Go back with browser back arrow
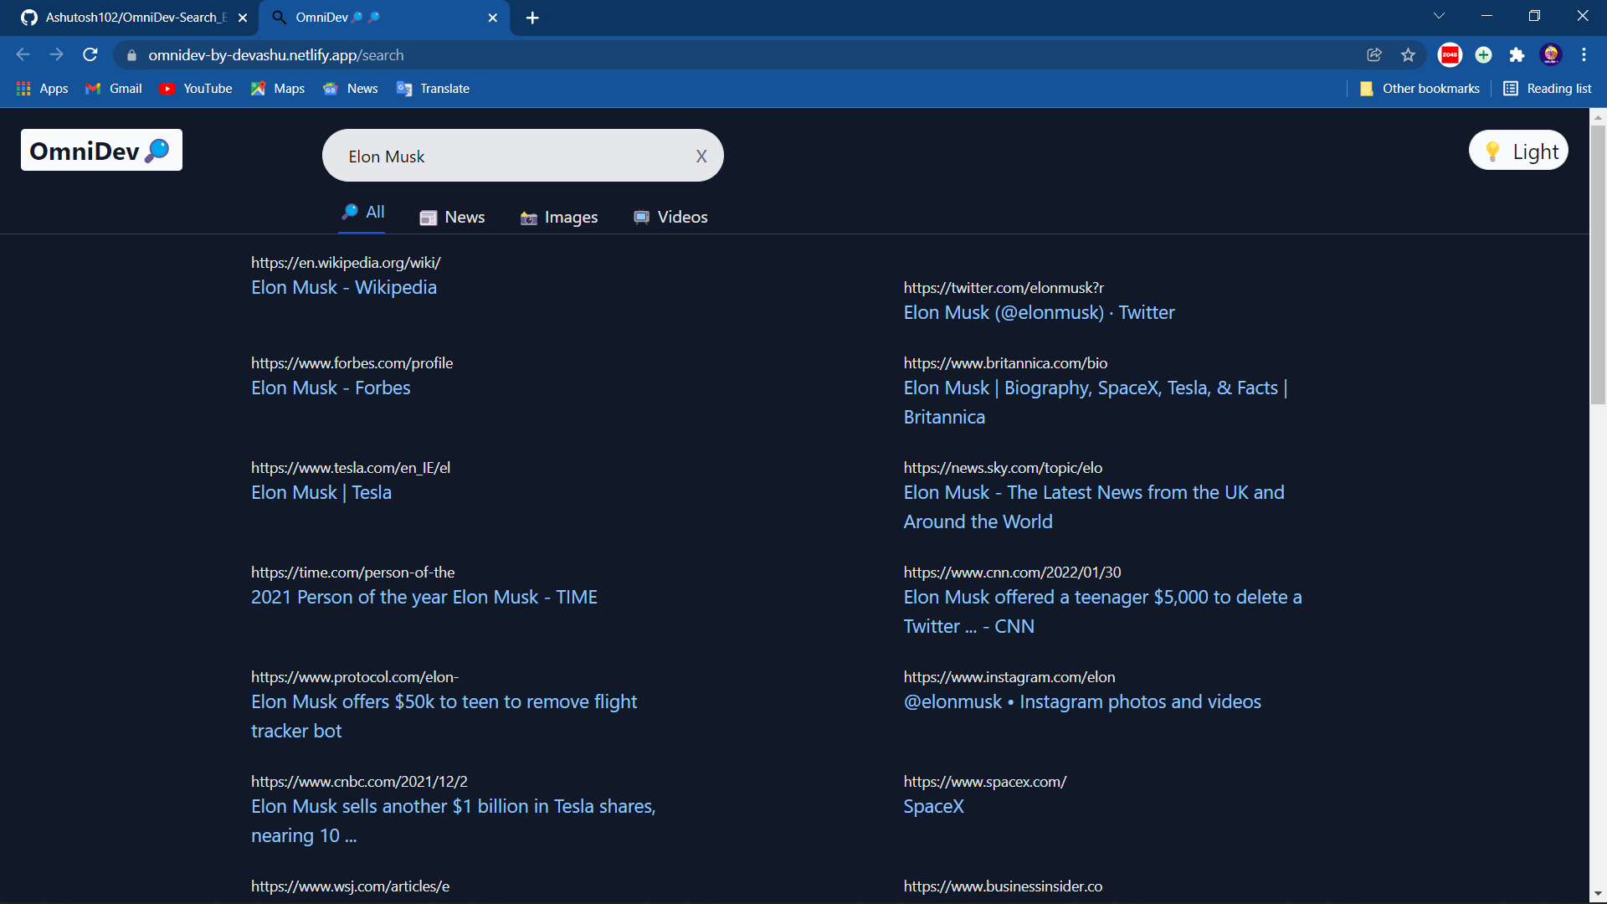Image resolution: width=1607 pixels, height=904 pixels. (x=23, y=54)
